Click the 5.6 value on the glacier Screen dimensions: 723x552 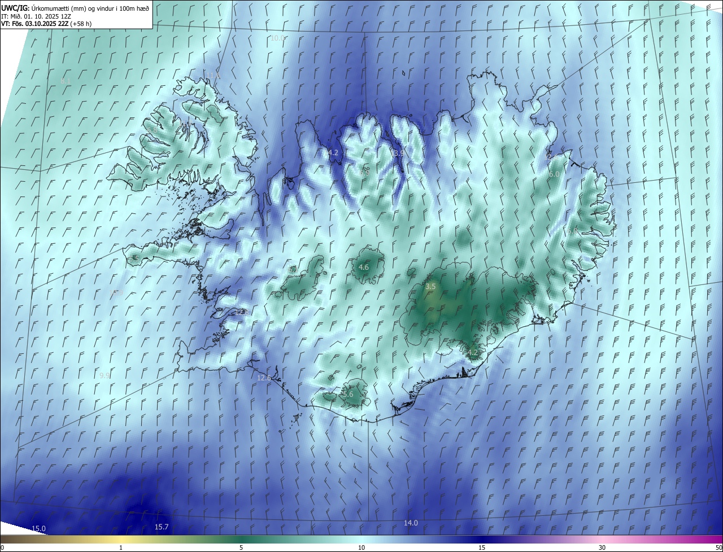tap(348, 395)
